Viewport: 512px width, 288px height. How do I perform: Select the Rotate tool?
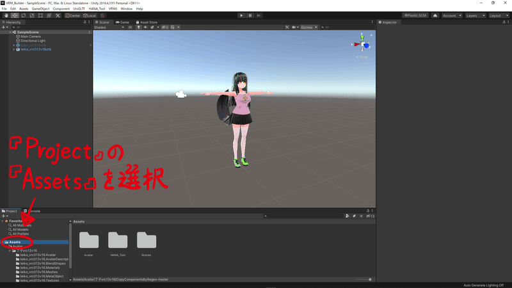click(x=24, y=15)
